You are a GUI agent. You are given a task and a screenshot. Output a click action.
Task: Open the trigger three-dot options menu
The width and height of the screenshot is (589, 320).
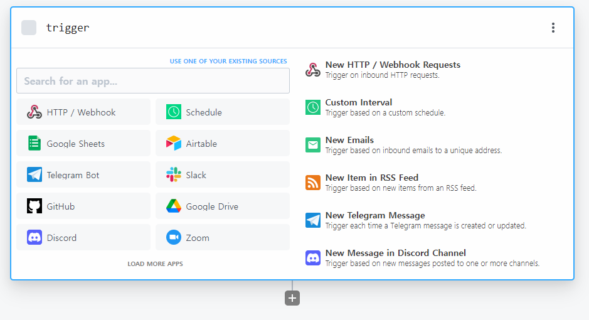click(553, 28)
